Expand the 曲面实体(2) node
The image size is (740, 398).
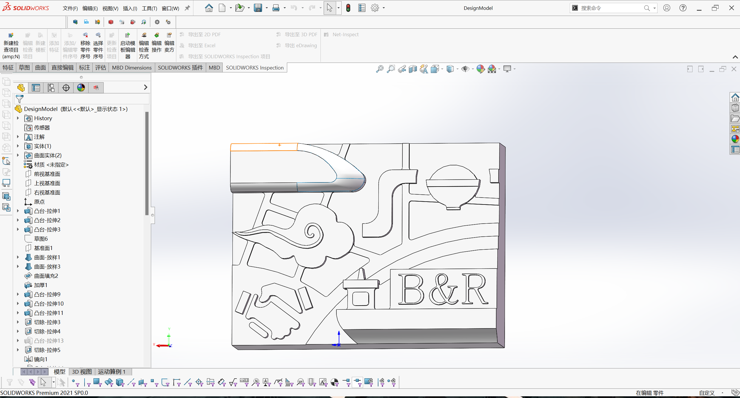click(x=18, y=155)
